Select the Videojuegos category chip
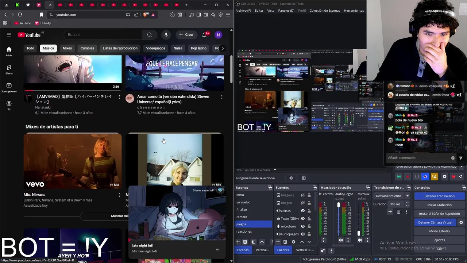Image resolution: width=467 pixels, height=263 pixels. (x=155, y=48)
